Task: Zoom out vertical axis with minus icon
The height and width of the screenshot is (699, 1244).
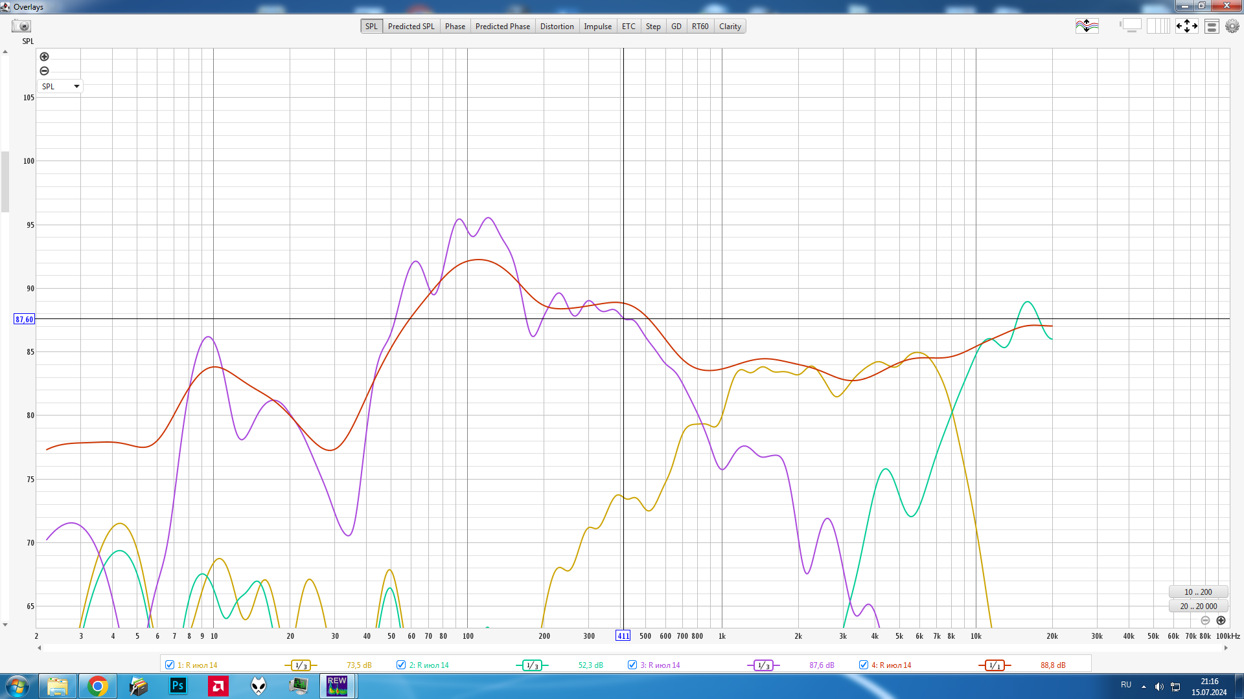Action: click(x=44, y=71)
